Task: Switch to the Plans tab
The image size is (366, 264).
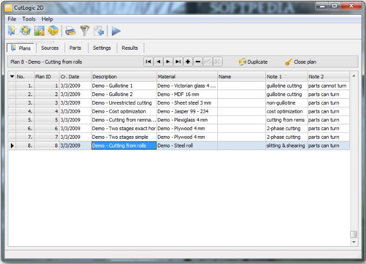Action: coord(21,48)
